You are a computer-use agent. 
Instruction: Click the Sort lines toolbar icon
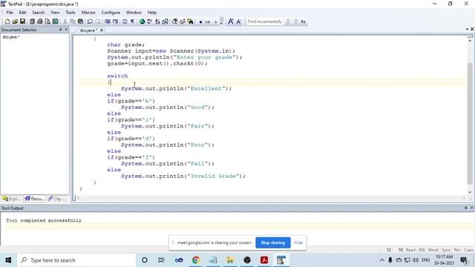coord(157,22)
